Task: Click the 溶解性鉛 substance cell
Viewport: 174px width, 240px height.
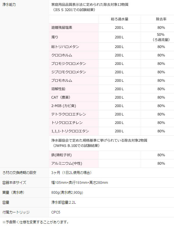Action: pyautogui.click(x=58, y=89)
